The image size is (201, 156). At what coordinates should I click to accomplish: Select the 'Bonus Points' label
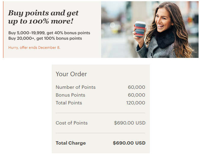pos(70,95)
